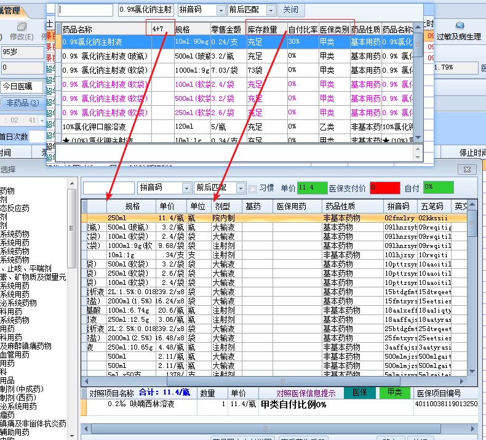Select the 10%氯化钾口服溶液 row

click(237, 127)
